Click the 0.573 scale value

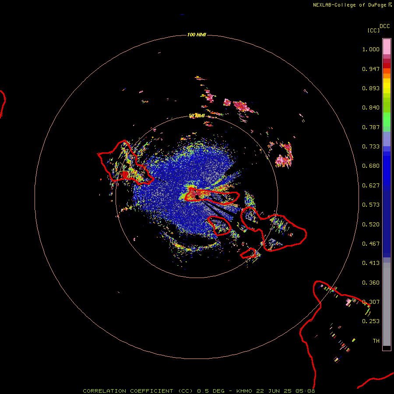pyautogui.click(x=371, y=205)
